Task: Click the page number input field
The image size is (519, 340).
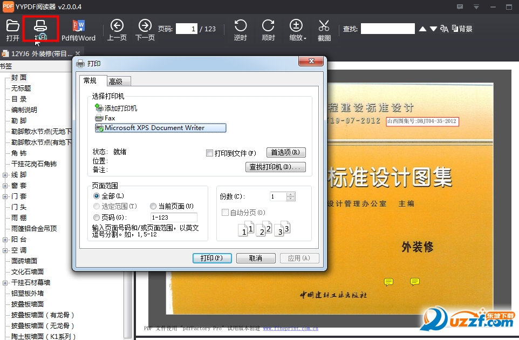Action: (x=186, y=29)
